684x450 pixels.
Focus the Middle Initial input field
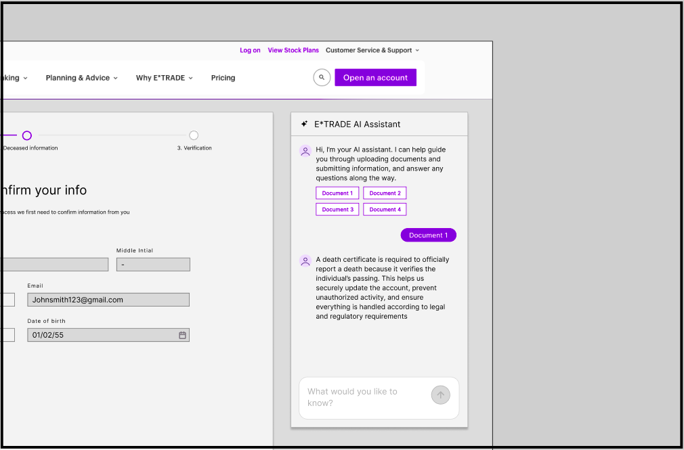[x=153, y=265]
